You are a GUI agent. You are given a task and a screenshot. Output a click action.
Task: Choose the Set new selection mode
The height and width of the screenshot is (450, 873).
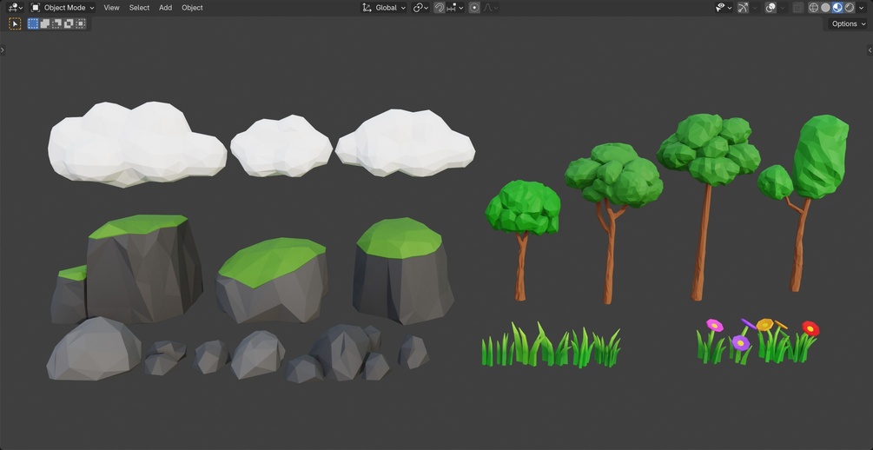coord(33,23)
